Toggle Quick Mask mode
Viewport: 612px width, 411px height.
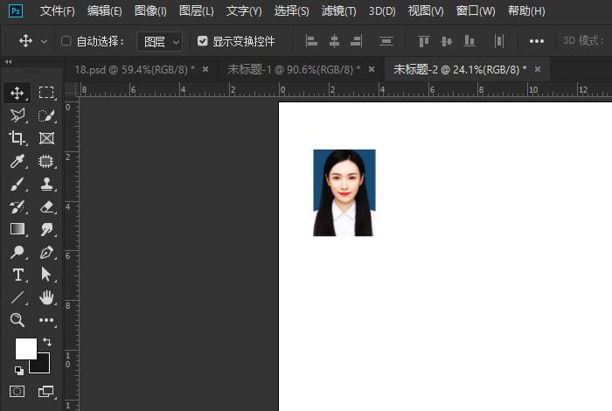tap(17, 391)
